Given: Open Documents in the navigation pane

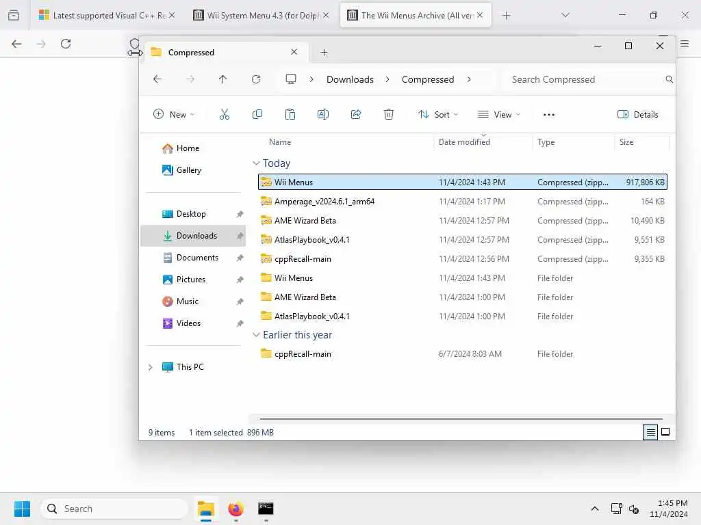Looking at the screenshot, I should [192, 258].
